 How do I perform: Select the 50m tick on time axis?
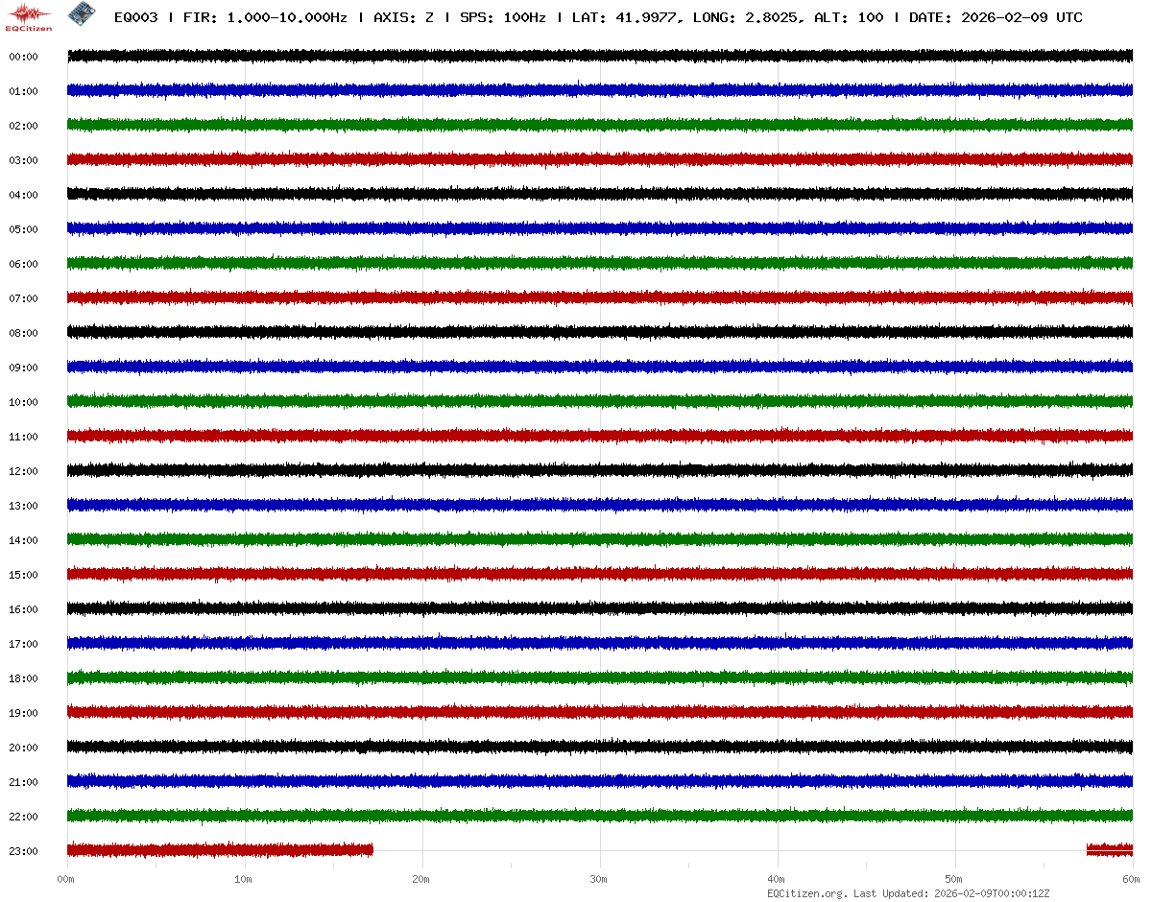(954, 879)
